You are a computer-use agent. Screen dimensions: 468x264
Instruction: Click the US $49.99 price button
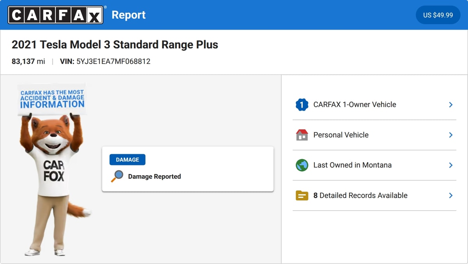[438, 15]
